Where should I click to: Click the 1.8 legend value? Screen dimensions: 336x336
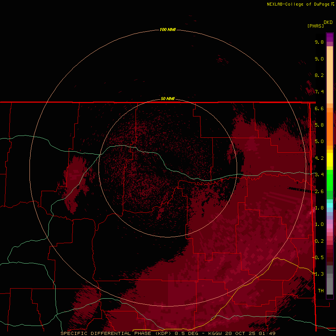[319, 208]
